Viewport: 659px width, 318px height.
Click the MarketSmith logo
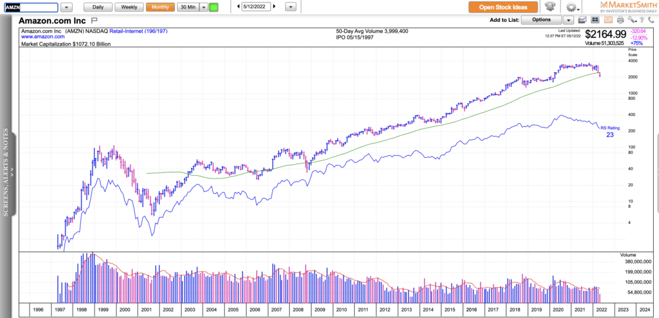[629, 6]
